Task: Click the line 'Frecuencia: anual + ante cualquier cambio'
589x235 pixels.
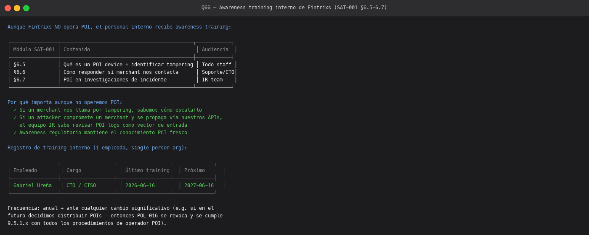Action: [x=111, y=208]
